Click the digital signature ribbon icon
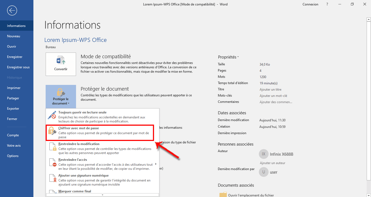The width and height of the screenshot is (371, 197). [53, 178]
